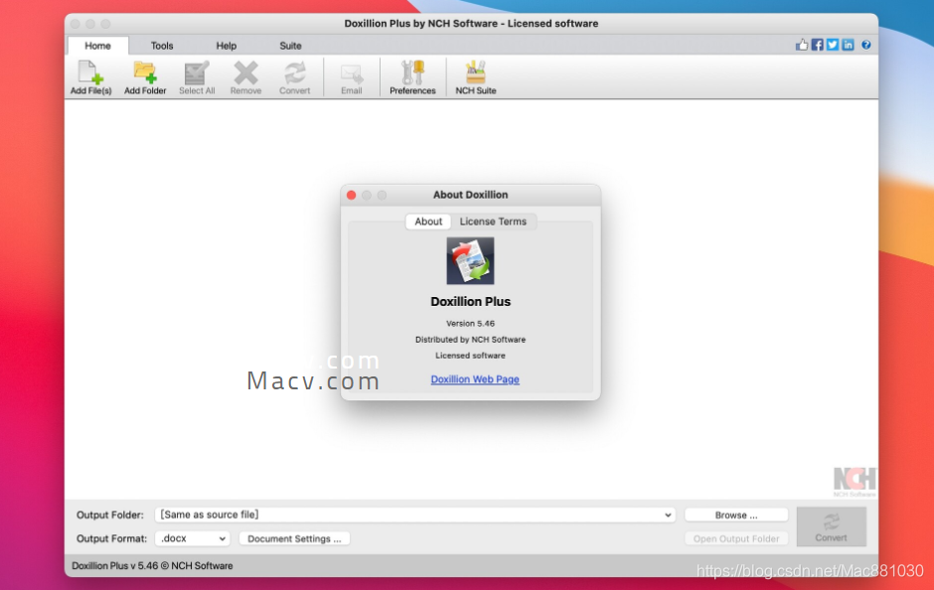Open the Tools tab
This screenshot has height=590, width=934.
point(161,46)
